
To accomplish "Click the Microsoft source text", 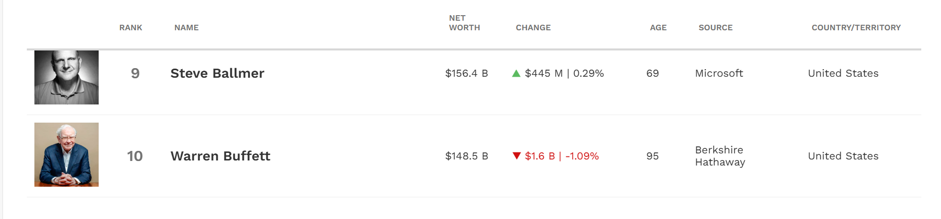I will pyautogui.click(x=718, y=74).
